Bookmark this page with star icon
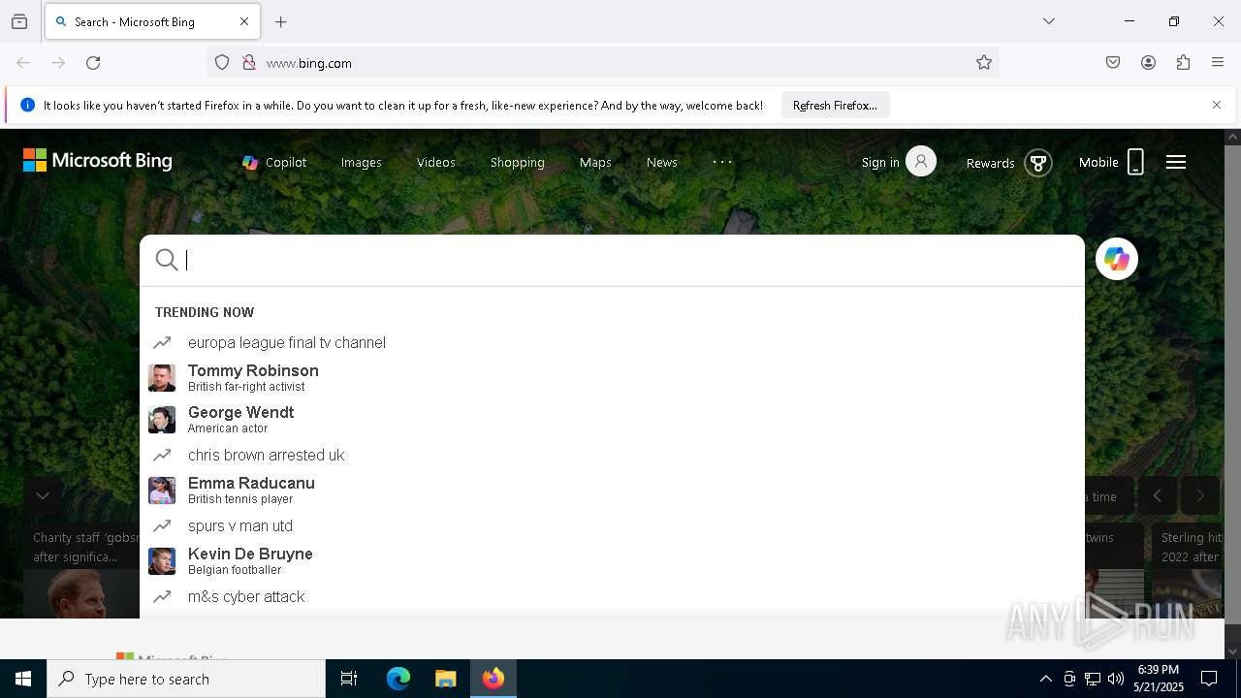This screenshot has height=698, width=1241. (984, 63)
